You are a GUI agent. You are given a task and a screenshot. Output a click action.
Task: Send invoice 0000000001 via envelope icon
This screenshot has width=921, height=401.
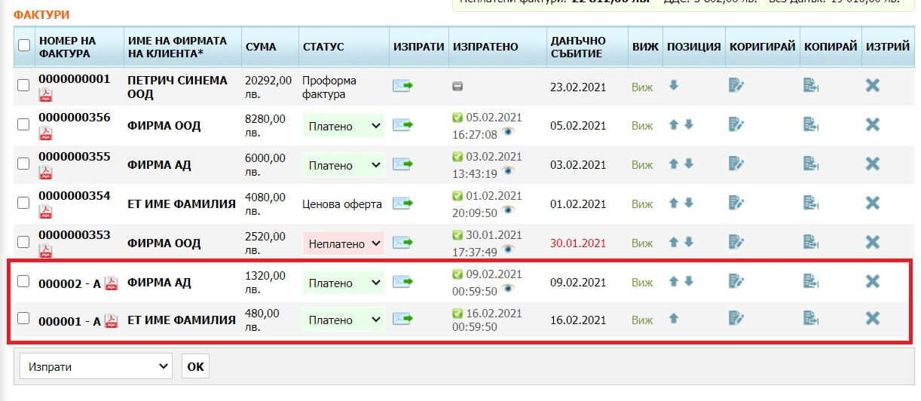coord(403,86)
